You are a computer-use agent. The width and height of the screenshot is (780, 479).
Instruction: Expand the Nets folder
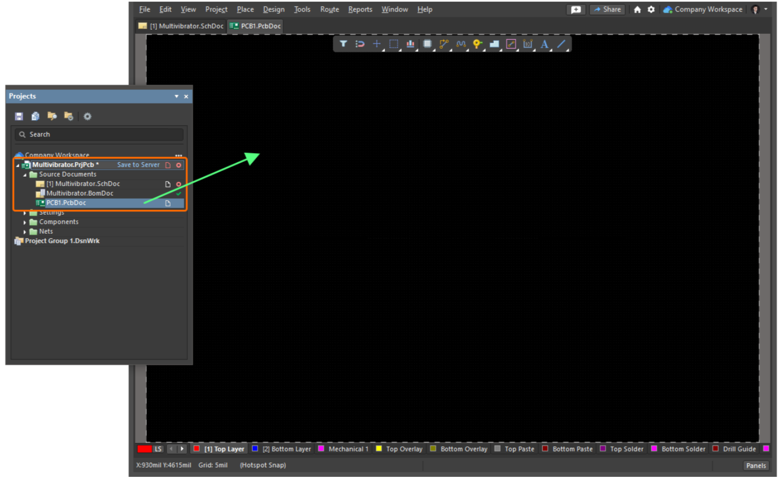[25, 232]
